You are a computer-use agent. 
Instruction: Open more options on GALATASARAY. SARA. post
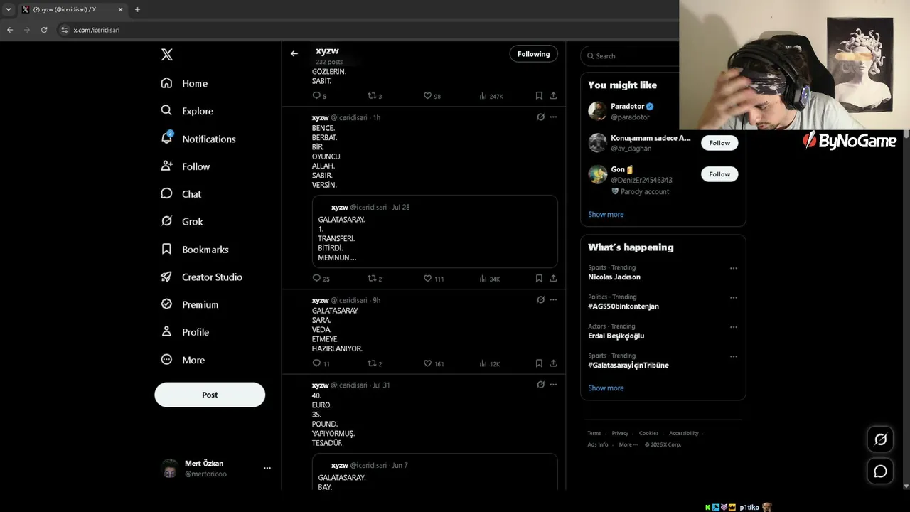(x=553, y=300)
